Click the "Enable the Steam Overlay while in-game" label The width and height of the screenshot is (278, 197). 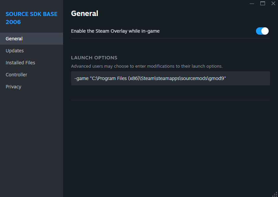click(x=115, y=31)
